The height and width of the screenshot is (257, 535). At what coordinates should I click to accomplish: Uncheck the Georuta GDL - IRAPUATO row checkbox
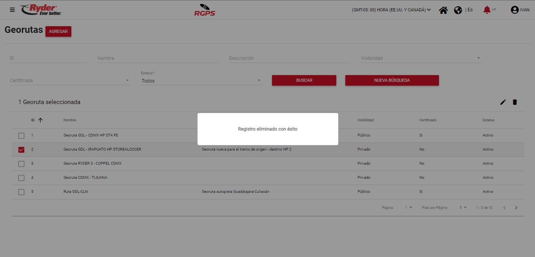[22, 150]
